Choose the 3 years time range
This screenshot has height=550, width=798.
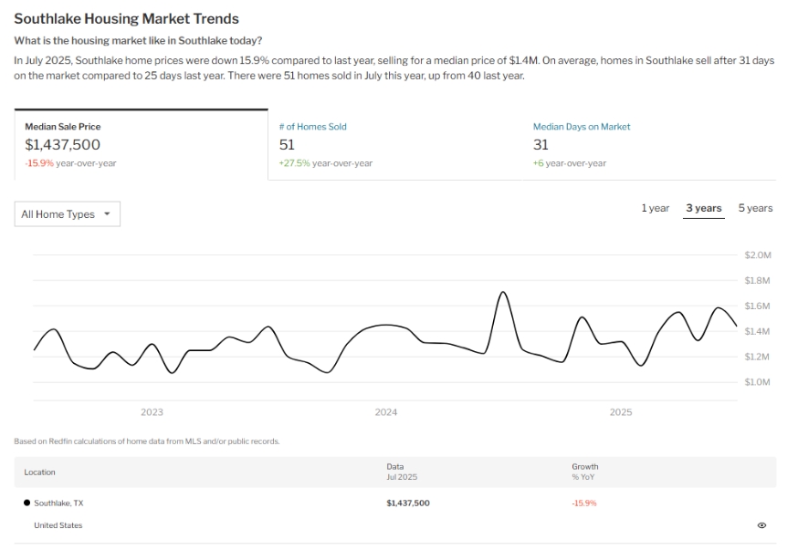703,208
